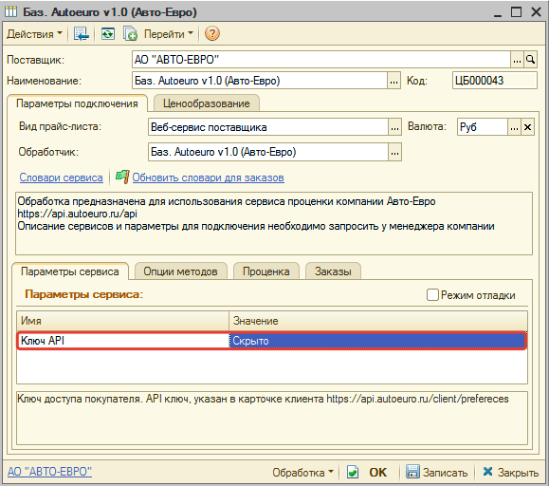Click the orange help question icon
Viewport: 549px width, 486px height.
click(212, 33)
